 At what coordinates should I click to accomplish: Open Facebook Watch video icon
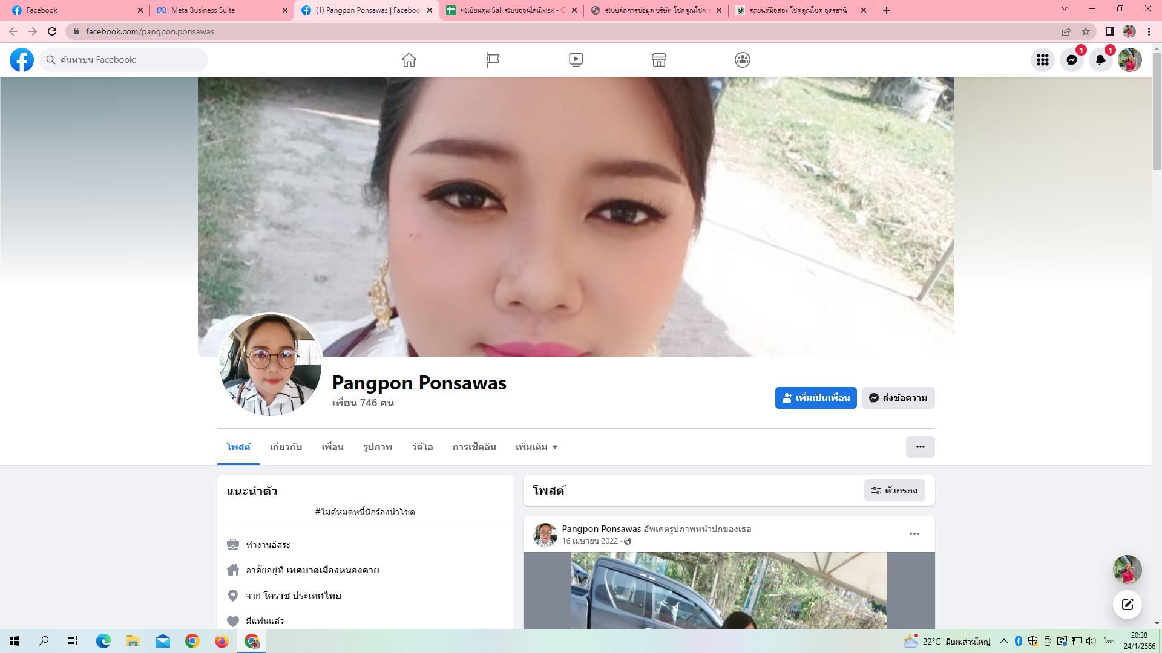click(576, 60)
